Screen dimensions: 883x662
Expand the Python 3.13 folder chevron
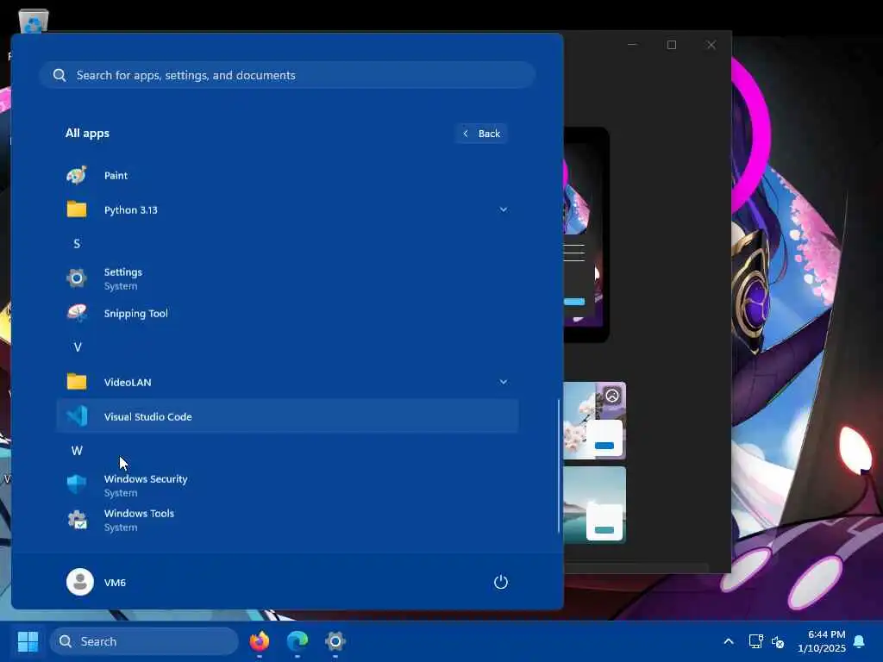click(503, 209)
